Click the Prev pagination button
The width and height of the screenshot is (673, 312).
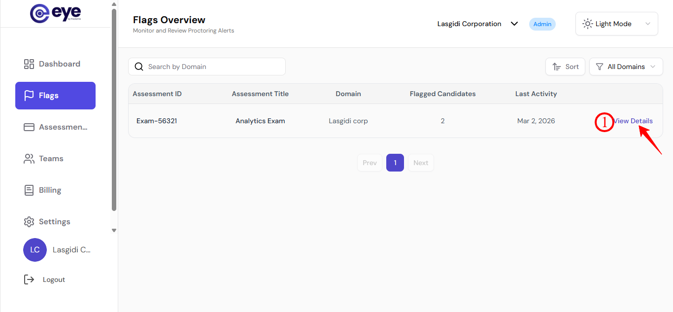[x=370, y=163]
